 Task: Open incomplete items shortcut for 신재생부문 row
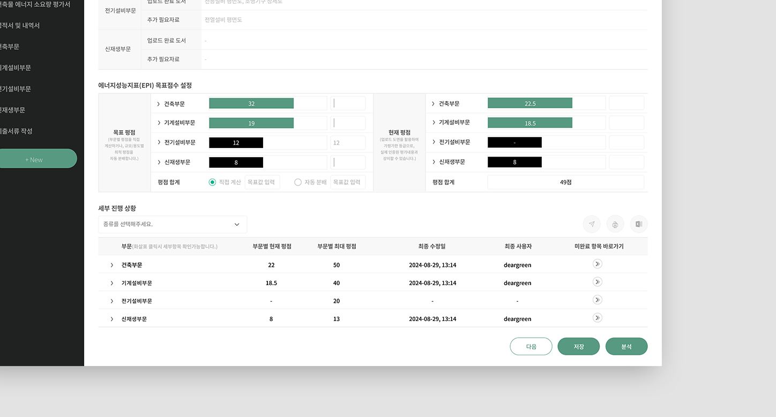tap(597, 317)
